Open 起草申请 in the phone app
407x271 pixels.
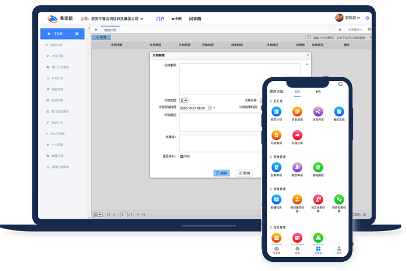click(276, 168)
